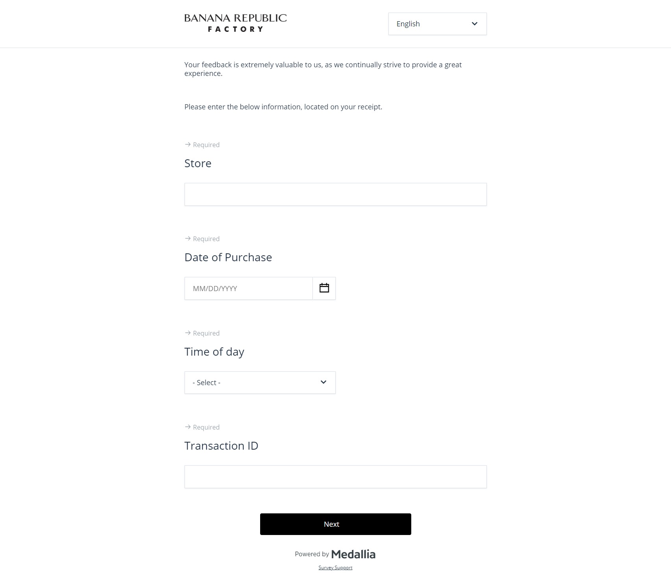Expand the Time of day Select dropdown
Image resolution: width=671 pixels, height=583 pixels.
point(260,382)
